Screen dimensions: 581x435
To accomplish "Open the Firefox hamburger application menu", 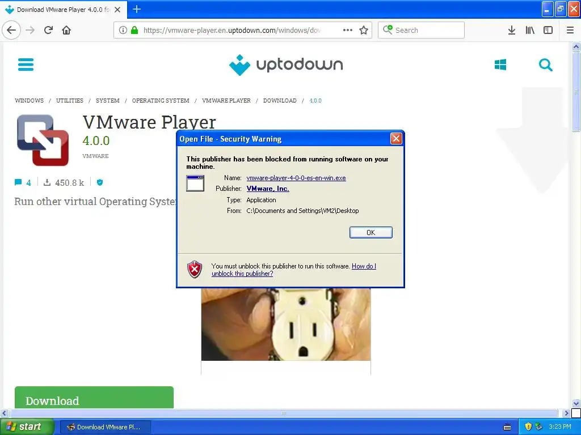I will 570,30.
